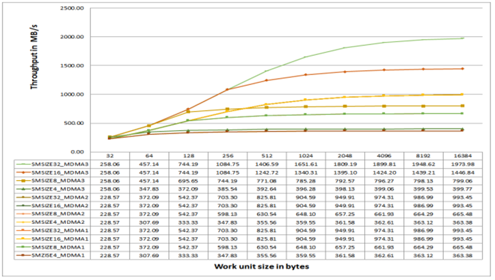Select the SMSIZE32_MDMA3 legend label
The height and width of the screenshot is (280, 495).
tap(59, 164)
